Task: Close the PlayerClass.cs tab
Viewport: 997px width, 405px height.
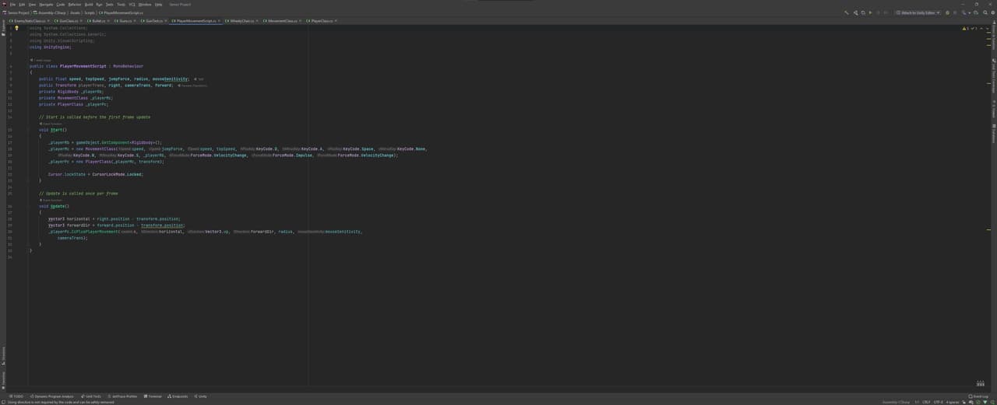Action: pos(334,21)
